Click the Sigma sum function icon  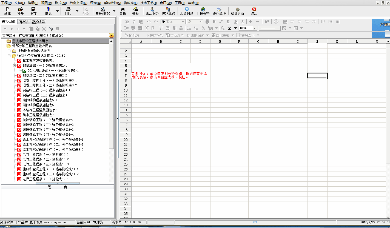(230, 28)
